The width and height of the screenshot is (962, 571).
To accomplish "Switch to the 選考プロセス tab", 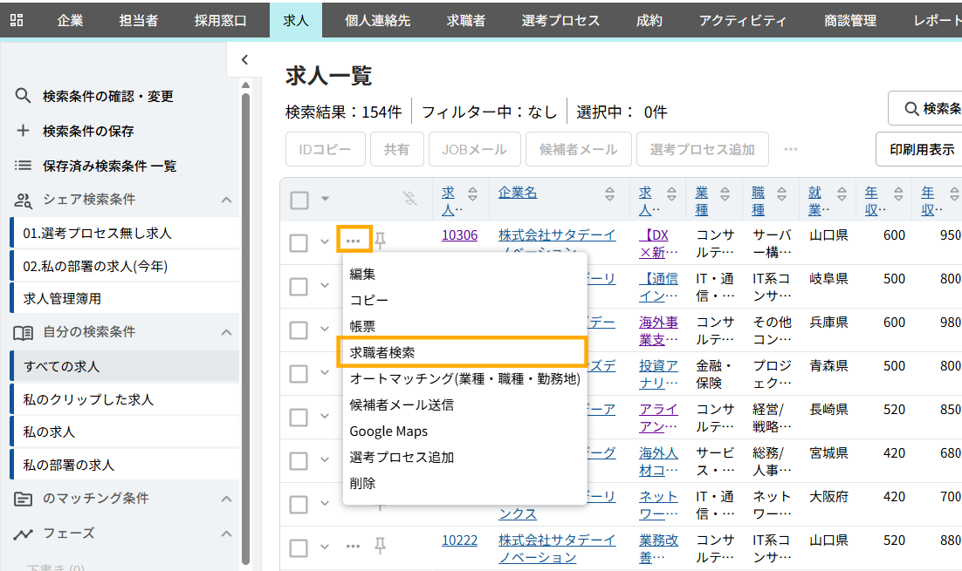I will [x=560, y=20].
